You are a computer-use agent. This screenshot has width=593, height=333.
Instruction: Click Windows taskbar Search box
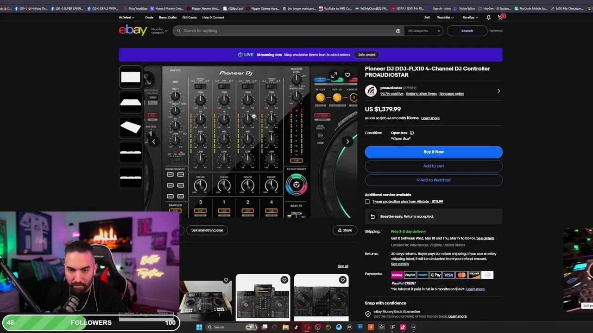232,327
